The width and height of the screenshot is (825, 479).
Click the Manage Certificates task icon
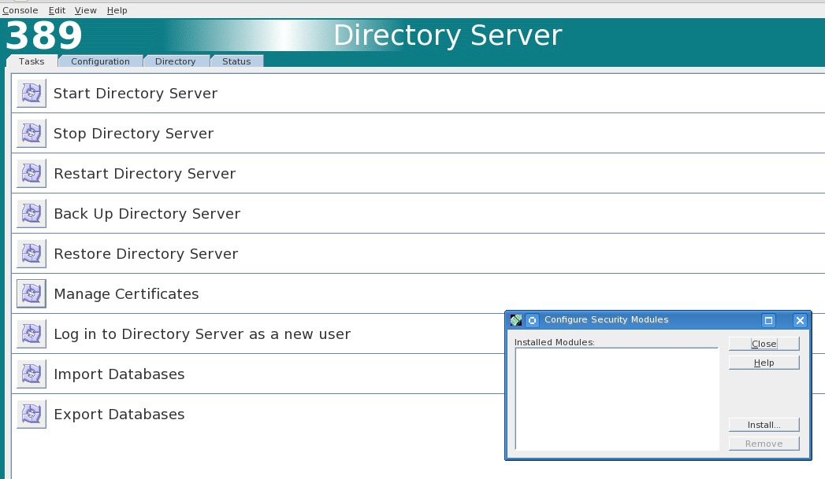click(32, 293)
